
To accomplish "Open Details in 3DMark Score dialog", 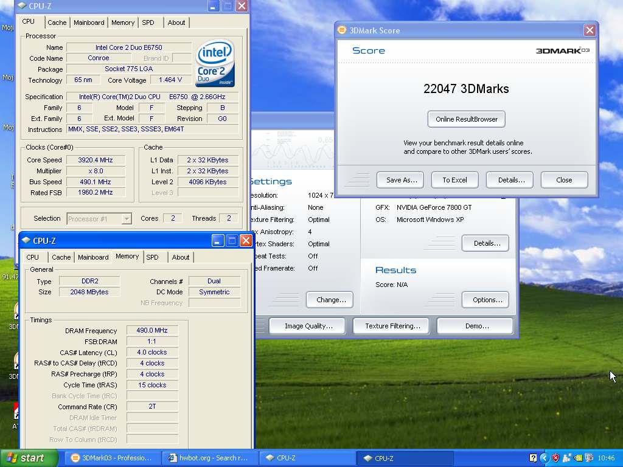I will tap(510, 180).
